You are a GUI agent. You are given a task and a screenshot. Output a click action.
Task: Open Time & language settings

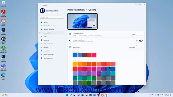pyautogui.click(x=52, y=44)
